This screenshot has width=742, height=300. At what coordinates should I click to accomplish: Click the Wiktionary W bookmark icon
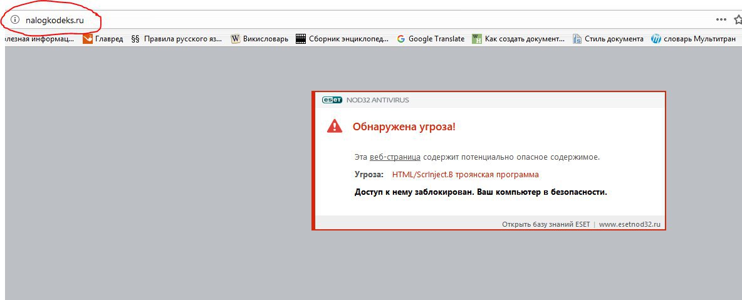coord(235,39)
